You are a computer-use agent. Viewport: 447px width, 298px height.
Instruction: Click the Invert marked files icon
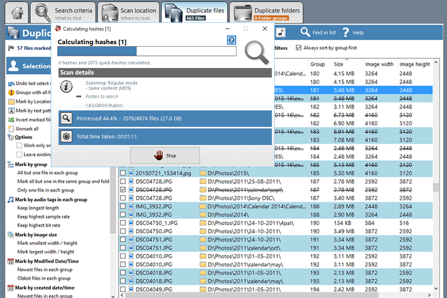11,120
